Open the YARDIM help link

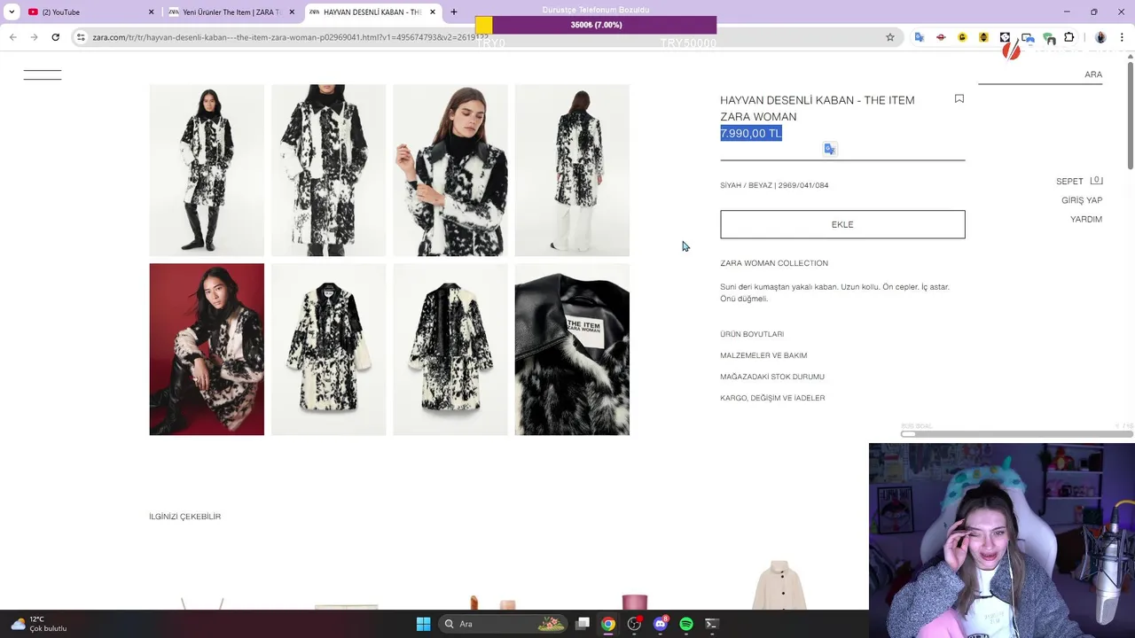pyautogui.click(x=1086, y=219)
